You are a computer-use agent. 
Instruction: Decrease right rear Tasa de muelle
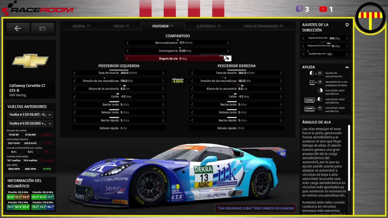point(192,73)
